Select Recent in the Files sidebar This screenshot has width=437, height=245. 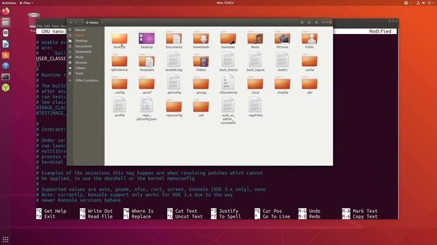point(86,30)
